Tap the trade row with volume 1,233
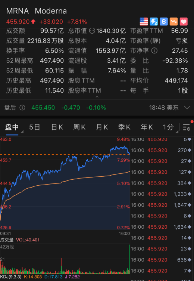Viewport: 194px width, 281px height. pyautogui.click(x=162, y=194)
